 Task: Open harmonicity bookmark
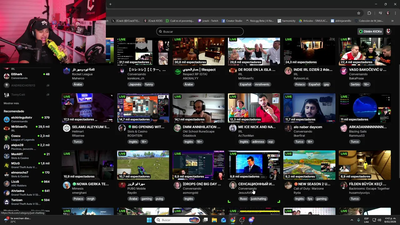coord(287,21)
